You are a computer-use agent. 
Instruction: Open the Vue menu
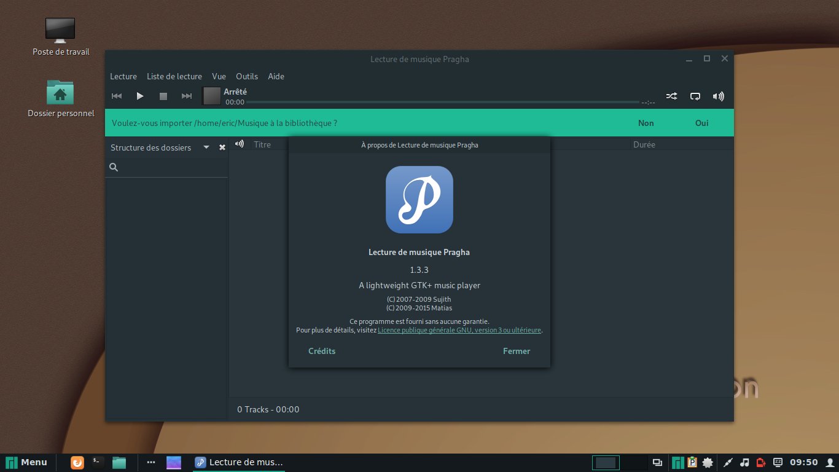(x=219, y=76)
